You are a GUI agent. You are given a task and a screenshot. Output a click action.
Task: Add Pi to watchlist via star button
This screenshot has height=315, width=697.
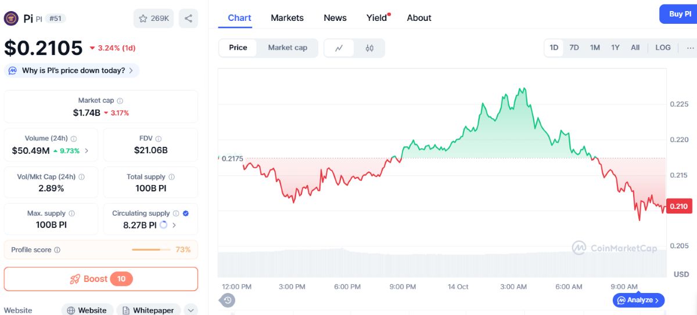coord(153,19)
